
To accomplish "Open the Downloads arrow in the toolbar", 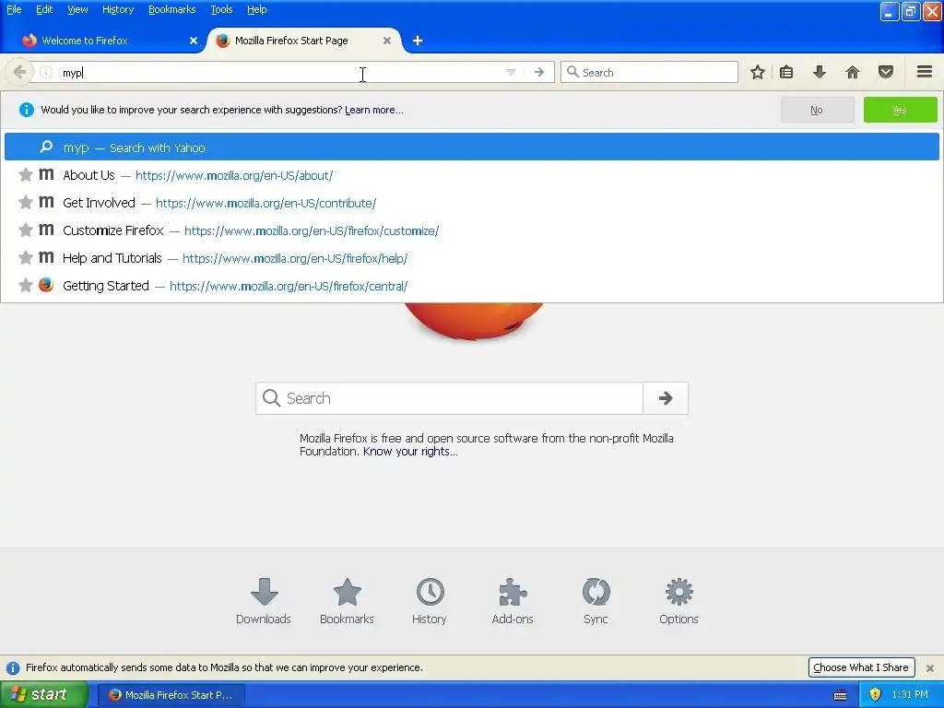I will tap(820, 72).
